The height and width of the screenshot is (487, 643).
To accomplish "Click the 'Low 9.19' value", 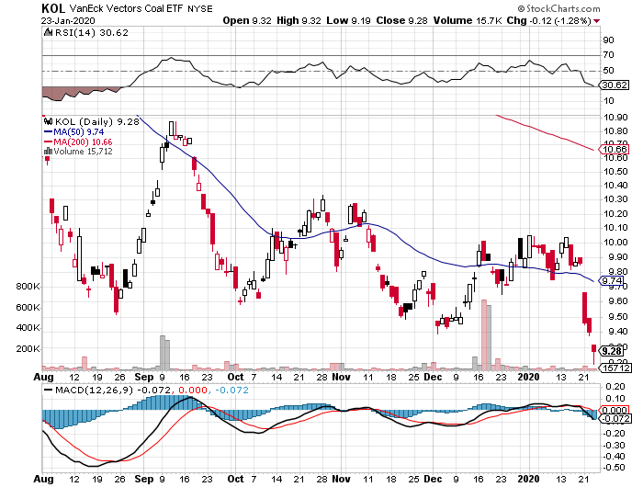I will point(348,20).
